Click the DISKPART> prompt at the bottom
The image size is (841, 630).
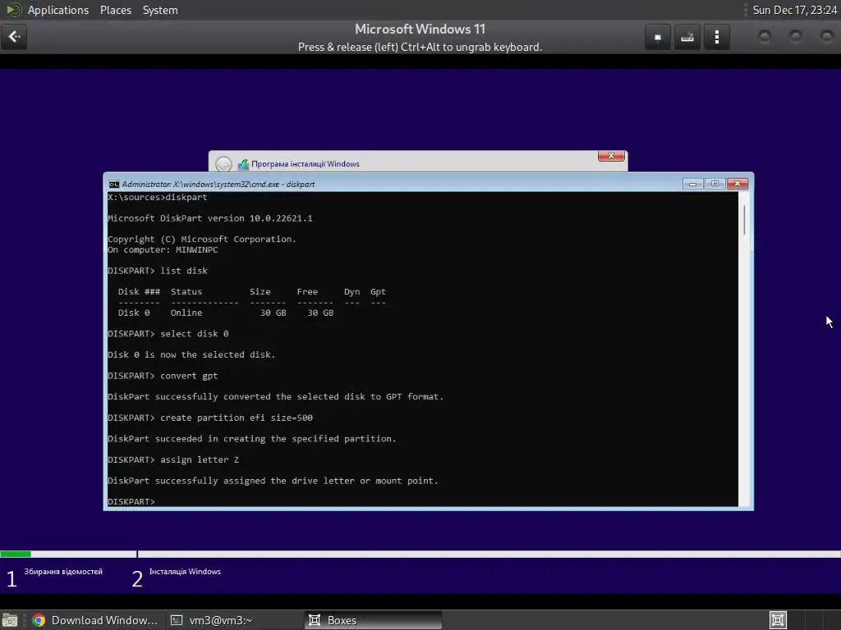point(131,501)
